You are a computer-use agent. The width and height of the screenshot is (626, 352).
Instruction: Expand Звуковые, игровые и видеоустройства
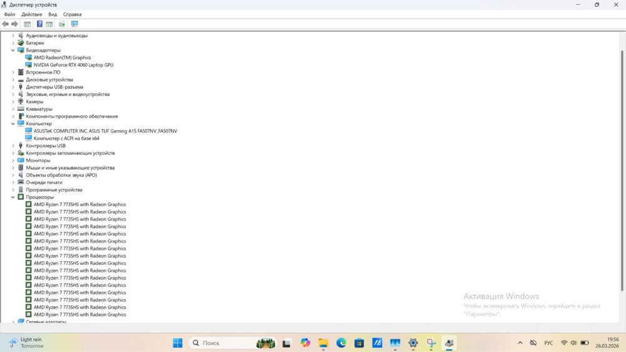point(13,95)
